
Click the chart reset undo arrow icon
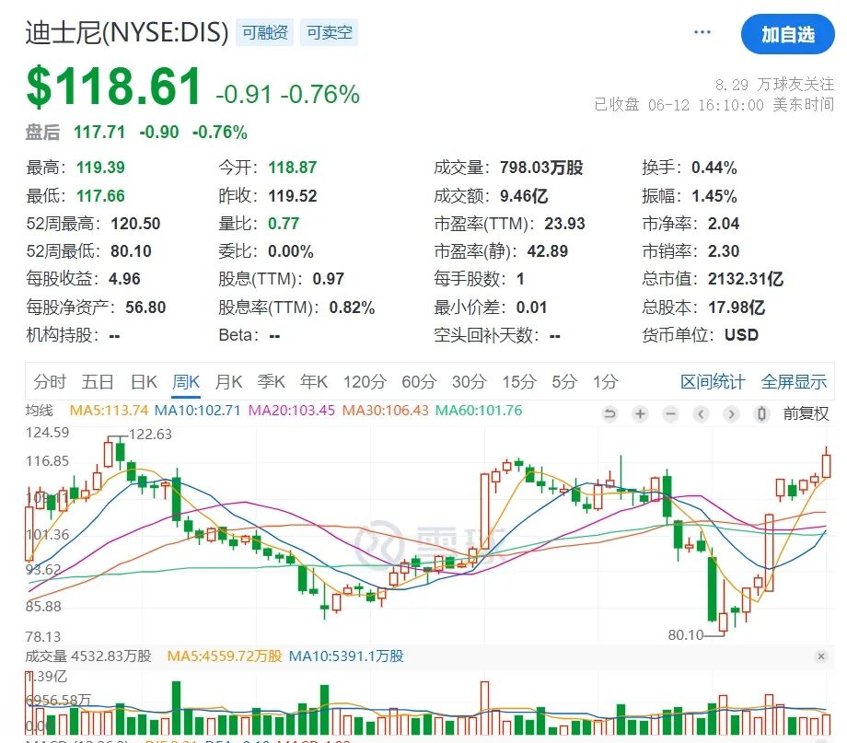[609, 414]
